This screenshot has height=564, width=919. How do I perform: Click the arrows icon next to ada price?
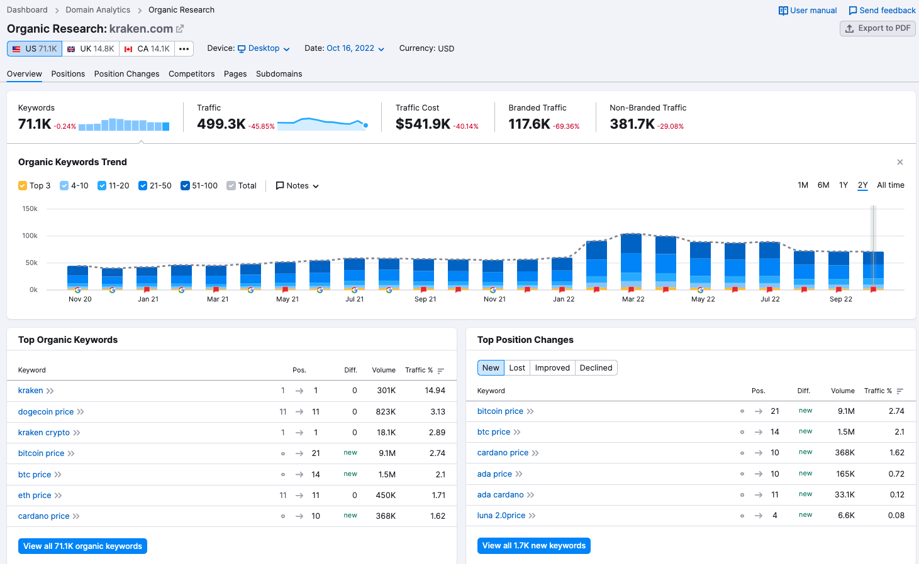coord(519,474)
